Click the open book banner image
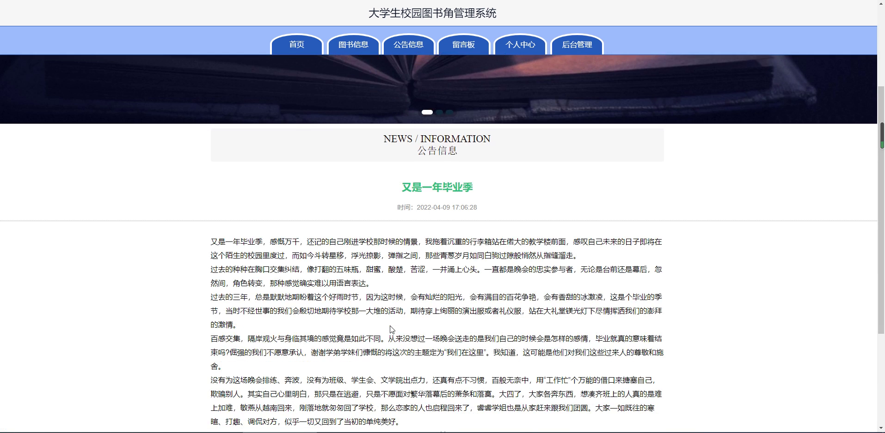This screenshot has width=885, height=433. pyautogui.click(x=438, y=89)
